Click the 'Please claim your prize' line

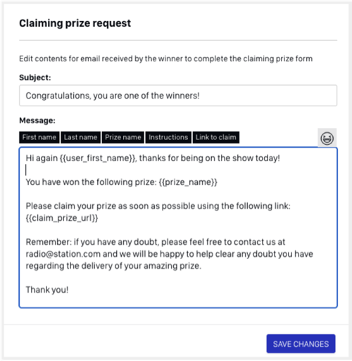coord(158,206)
